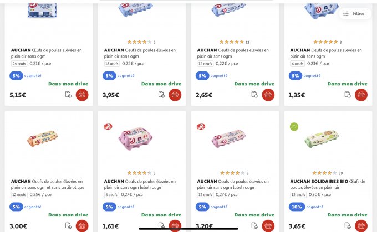
Task: Click list icon beside 1,35€ price
Action: (x=348, y=95)
